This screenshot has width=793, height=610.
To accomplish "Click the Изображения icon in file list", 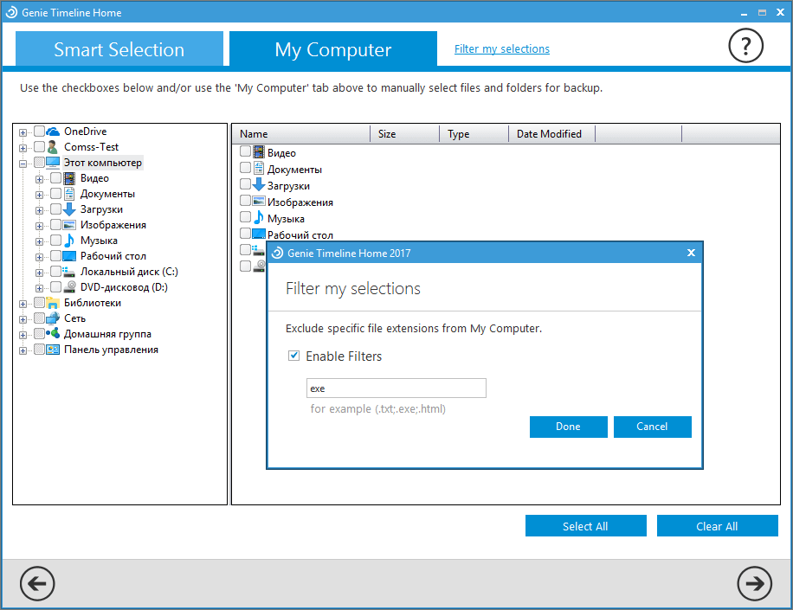I will click(259, 201).
